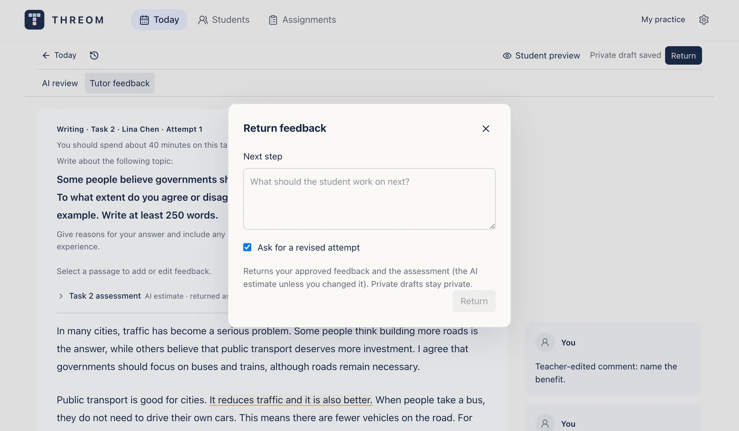
Task: Open the Assignments tab
Action: [302, 20]
